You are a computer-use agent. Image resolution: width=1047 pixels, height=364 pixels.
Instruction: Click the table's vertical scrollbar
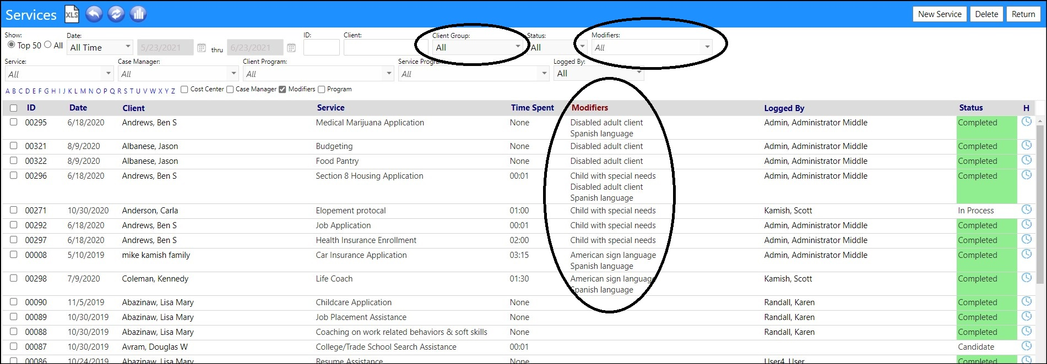pos(1040,203)
